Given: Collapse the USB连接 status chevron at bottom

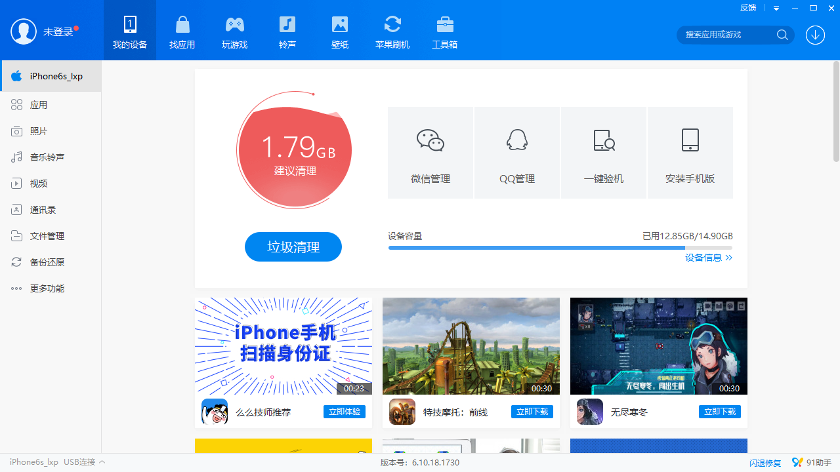Looking at the screenshot, I should click(102, 462).
